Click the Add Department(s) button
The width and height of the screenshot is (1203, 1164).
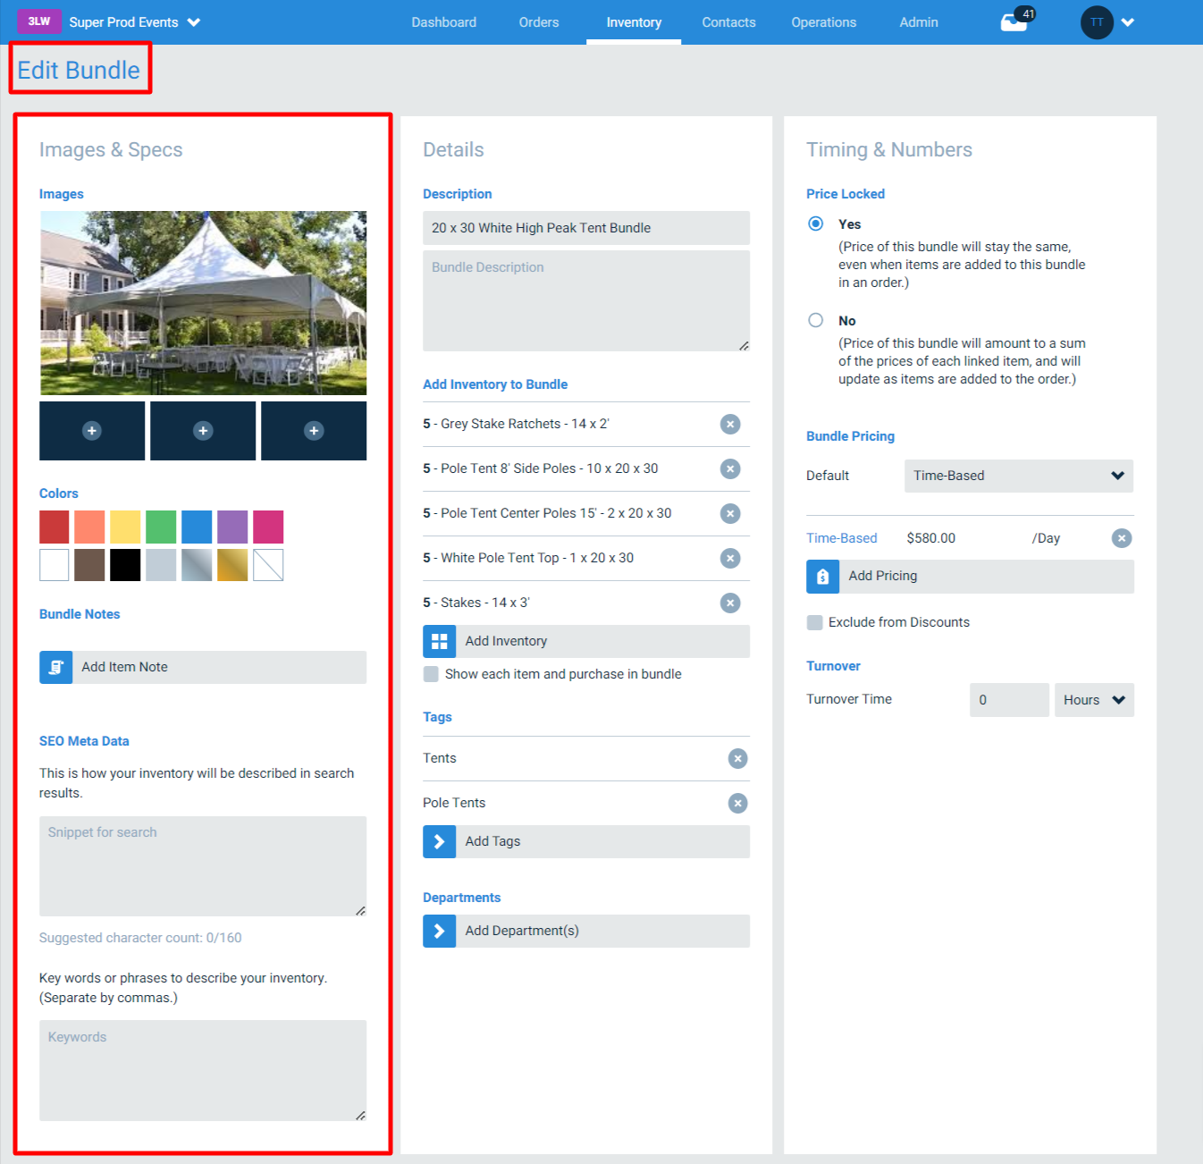point(586,931)
